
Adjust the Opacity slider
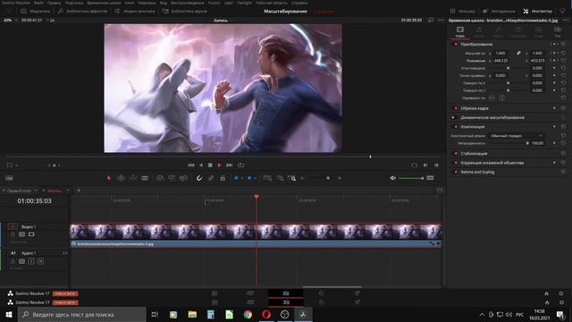pyautogui.click(x=509, y=143)
